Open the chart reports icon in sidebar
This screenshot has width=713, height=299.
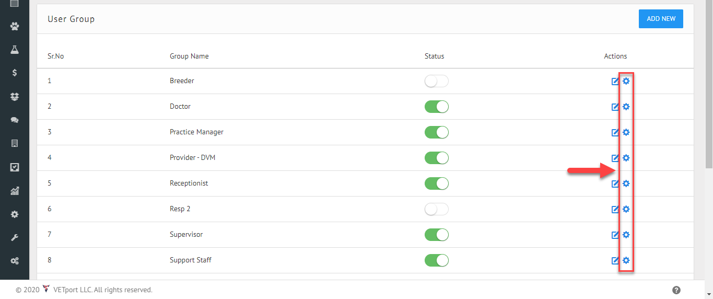[15, 191]
